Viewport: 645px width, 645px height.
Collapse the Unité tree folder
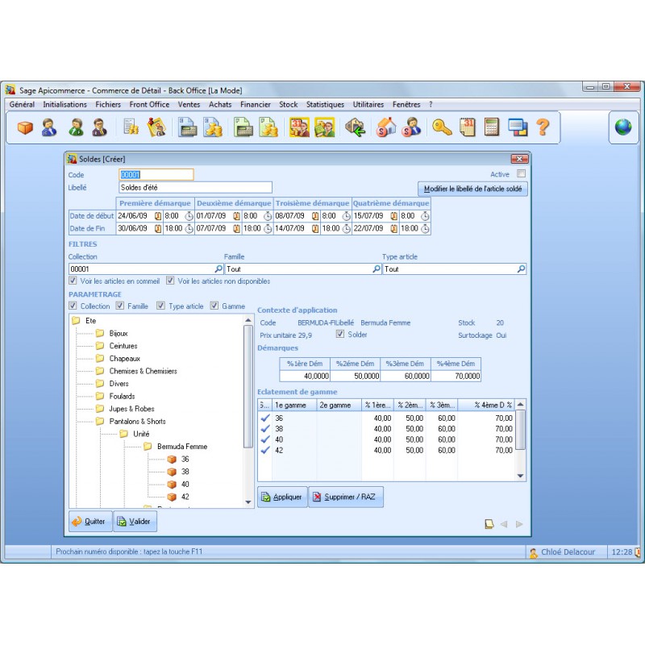[x=124, y=434]
